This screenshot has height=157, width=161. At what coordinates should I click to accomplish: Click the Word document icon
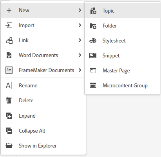click(9, 55)
